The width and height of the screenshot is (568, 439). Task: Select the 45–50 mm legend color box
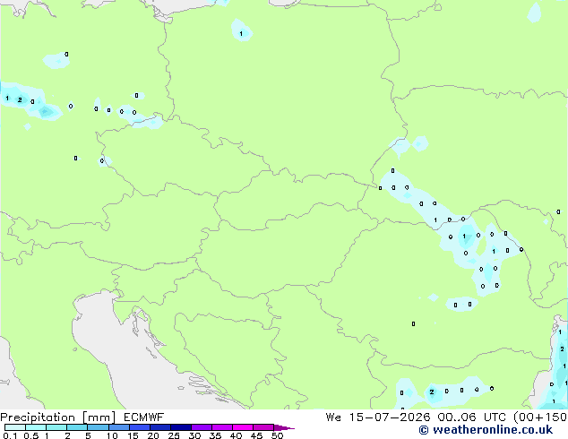[x=263, y=427]
